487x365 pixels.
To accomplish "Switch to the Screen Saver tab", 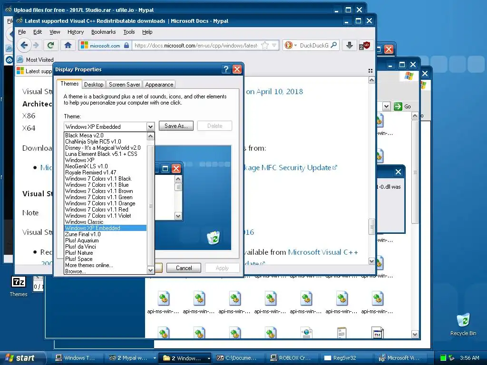I will coord(124,85).
